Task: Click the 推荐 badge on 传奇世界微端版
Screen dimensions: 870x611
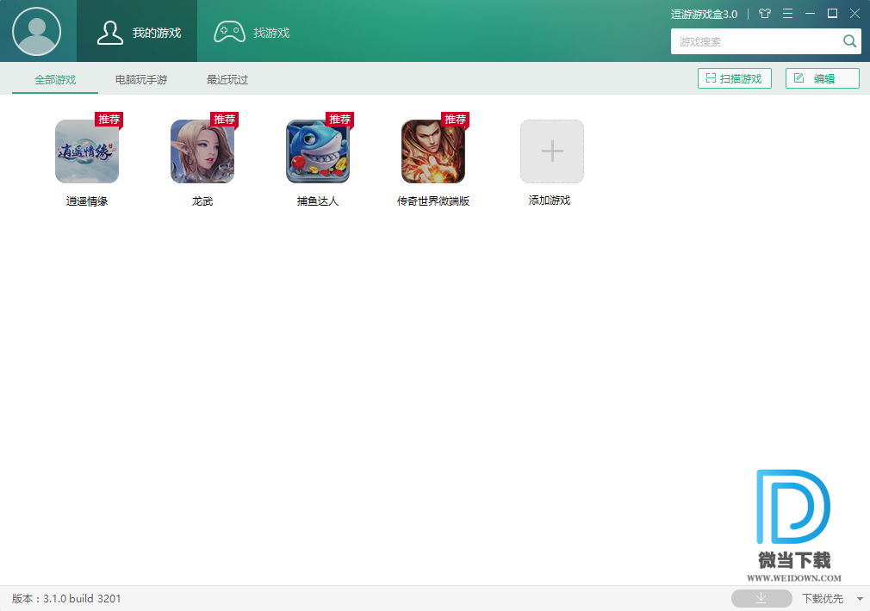Action: pyautogui.click(x=455, y=120)
